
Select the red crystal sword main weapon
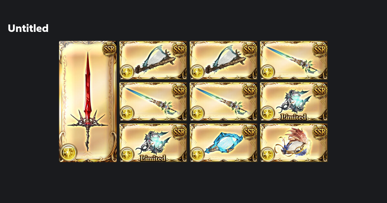pyautogui.click(x=88, y=101)
